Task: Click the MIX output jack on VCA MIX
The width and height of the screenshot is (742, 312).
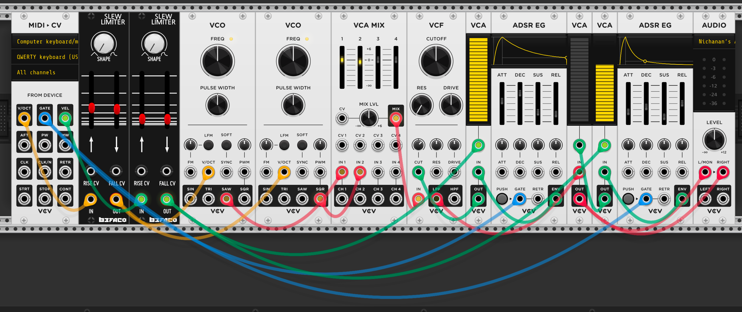Action: (x=396, y=118)
